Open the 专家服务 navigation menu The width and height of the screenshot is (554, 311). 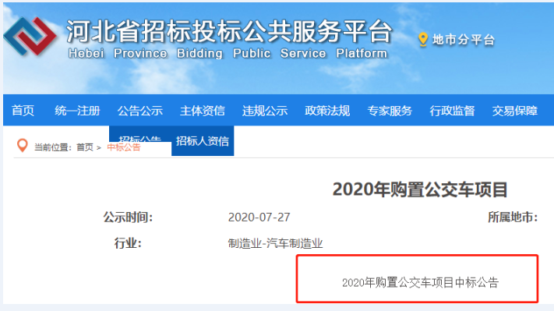point(390,110)
